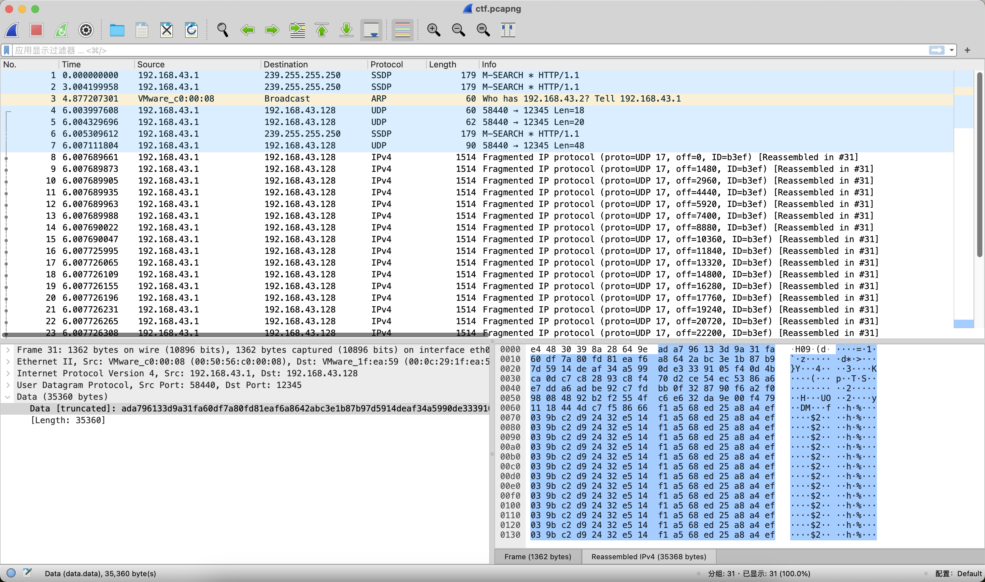Switch to Reassembled IPv4 tab
Image resolution: width=985 pixels, height=582 pixels.
click(x=649, y=557)
